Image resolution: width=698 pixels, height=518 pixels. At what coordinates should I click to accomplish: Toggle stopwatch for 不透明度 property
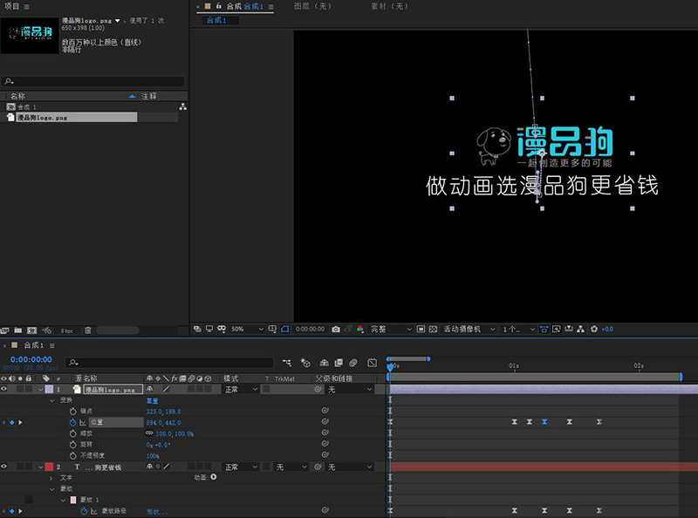pos(73,455)
